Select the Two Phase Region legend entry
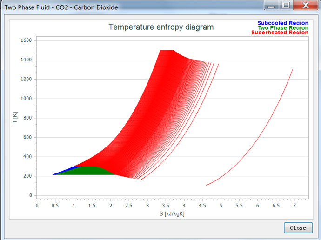 283,27
